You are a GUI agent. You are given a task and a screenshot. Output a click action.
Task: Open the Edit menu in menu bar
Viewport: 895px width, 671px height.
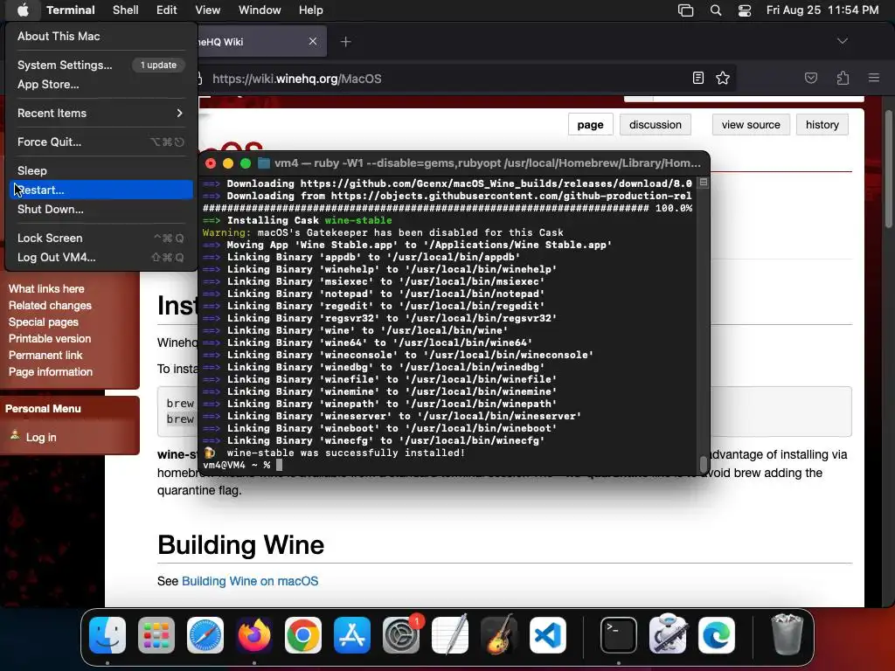(x=167, y=10)
